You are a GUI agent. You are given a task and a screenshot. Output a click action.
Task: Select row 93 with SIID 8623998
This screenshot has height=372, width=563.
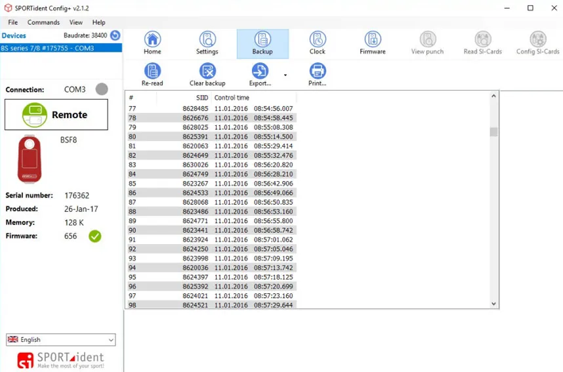point(212,258)
